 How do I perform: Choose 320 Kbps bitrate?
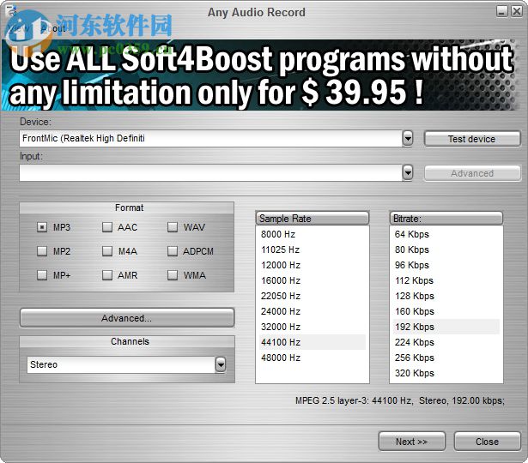[446, 373]
